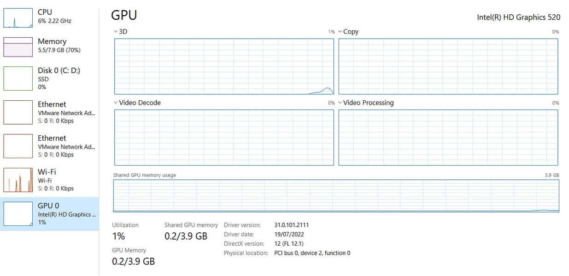Open the Video Decode engine dropdown
Screen dimensions: 569x276
click(116, 103)
